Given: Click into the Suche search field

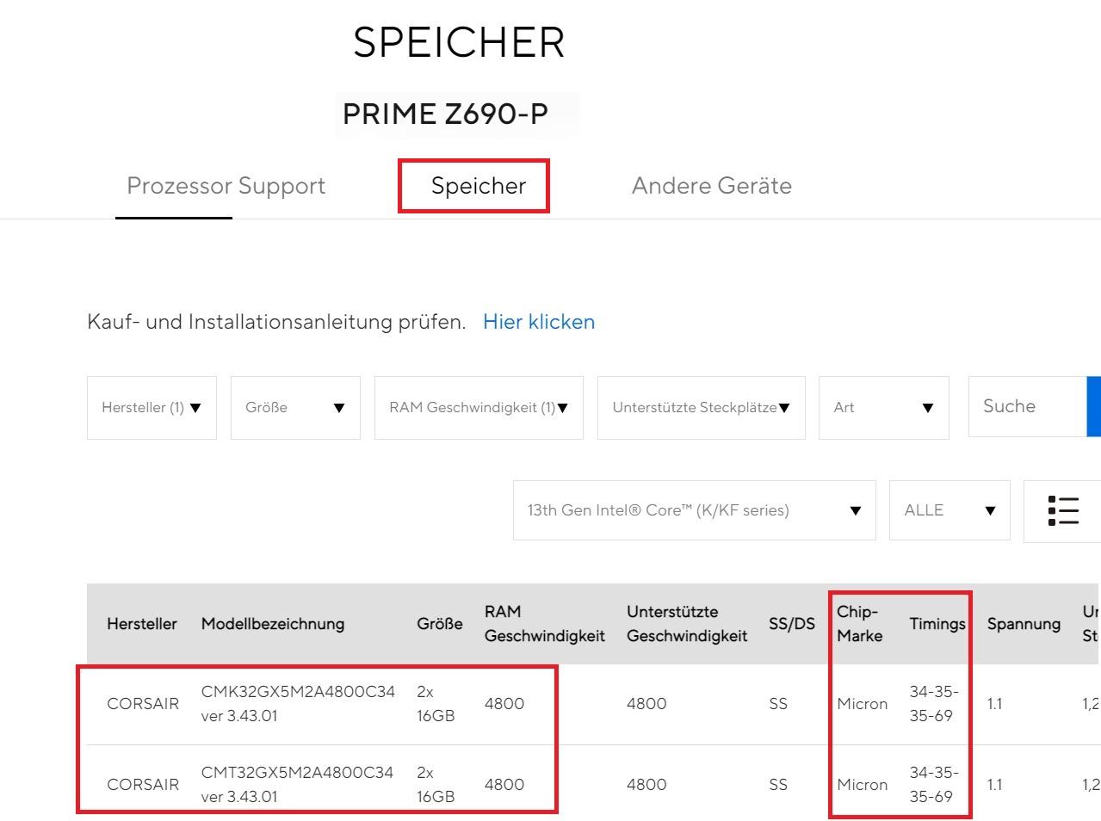Looking at the screenshot, I should 1026,406.
